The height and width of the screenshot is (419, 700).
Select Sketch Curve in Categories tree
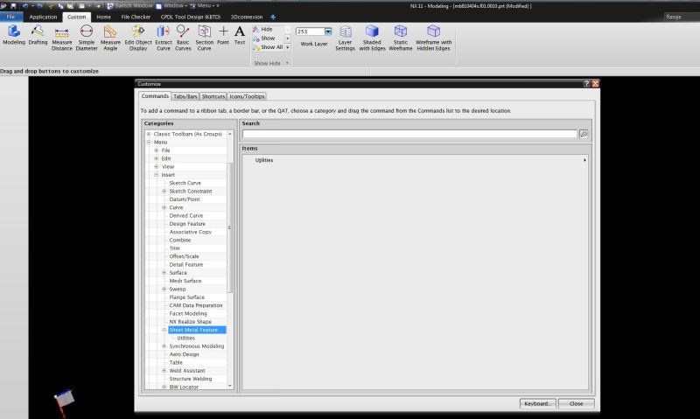pyautogui.click(x=185, y=183)
